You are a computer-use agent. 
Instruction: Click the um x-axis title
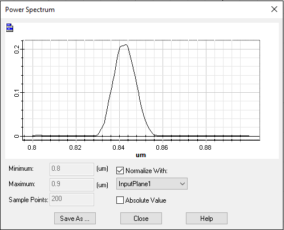[x=141, y=155]
